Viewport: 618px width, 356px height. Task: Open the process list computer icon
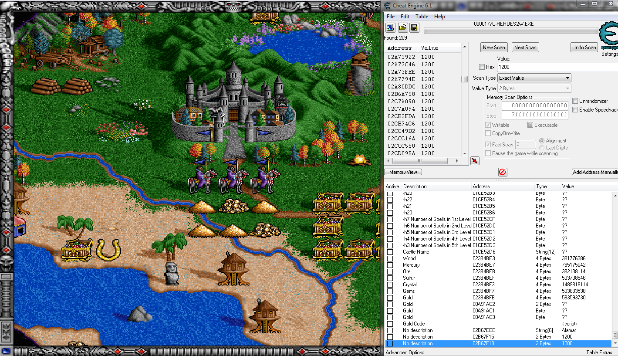[390, 28]
